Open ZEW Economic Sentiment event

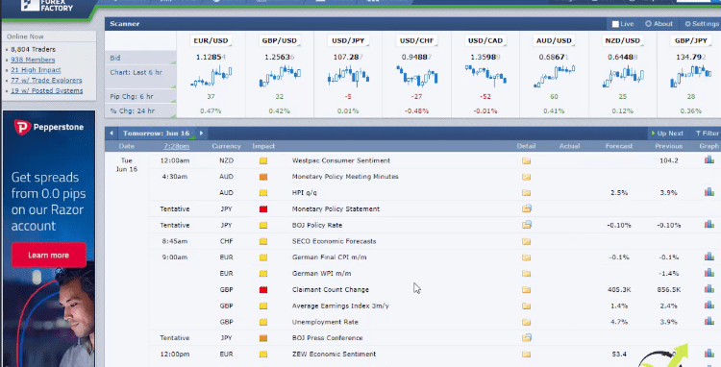(334, 355)
